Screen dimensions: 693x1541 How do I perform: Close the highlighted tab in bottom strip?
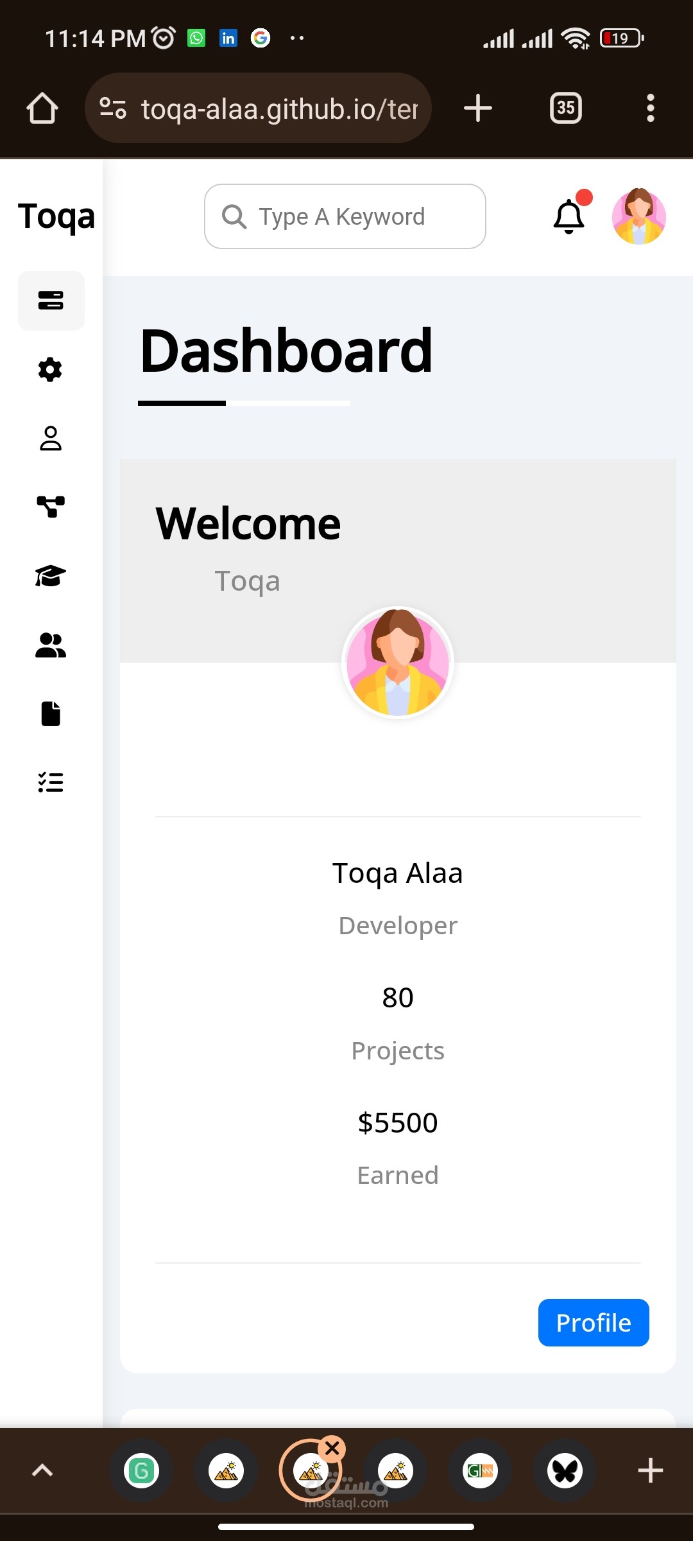click(x=332, y=1448)
